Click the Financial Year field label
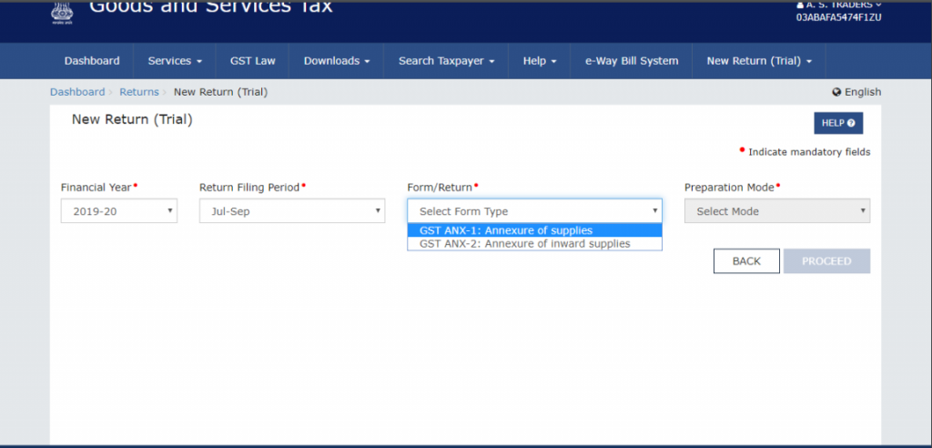 [x=96, y=188]
